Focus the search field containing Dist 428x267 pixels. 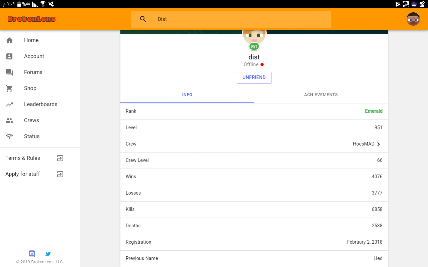click(231, 19)
